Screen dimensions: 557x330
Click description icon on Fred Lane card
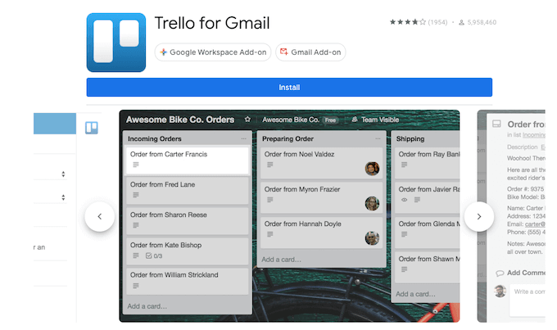[136, 195]
